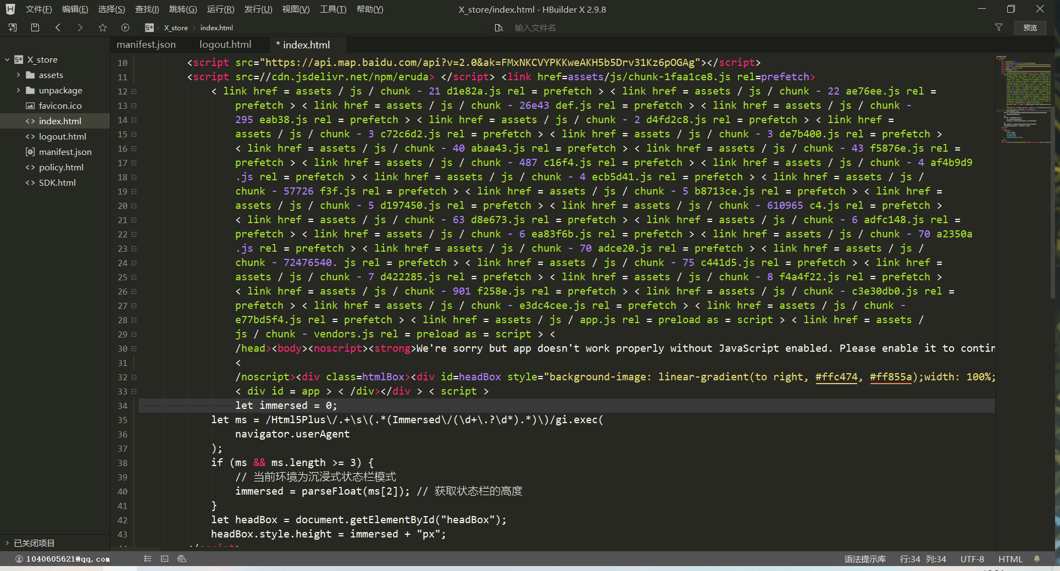
Task: Open the 选择(S) menu
Action: tap(112, 9)
